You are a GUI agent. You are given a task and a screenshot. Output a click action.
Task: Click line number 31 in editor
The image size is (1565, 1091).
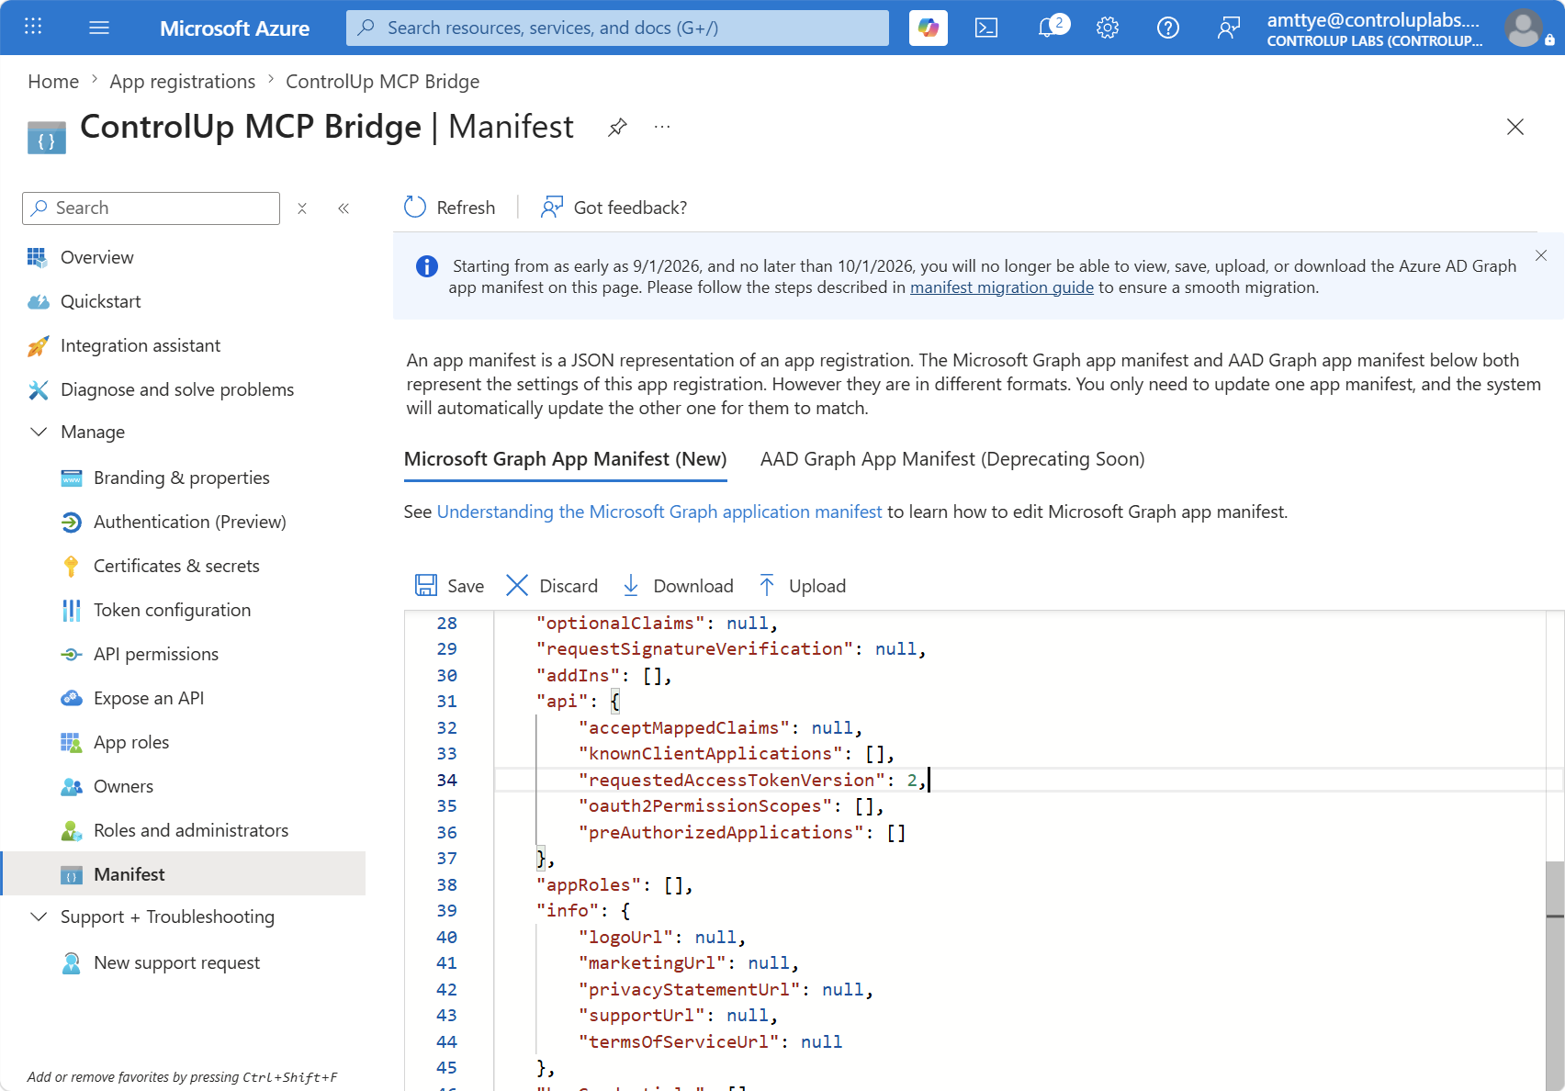pyautogui.click(x=446, y=702)
